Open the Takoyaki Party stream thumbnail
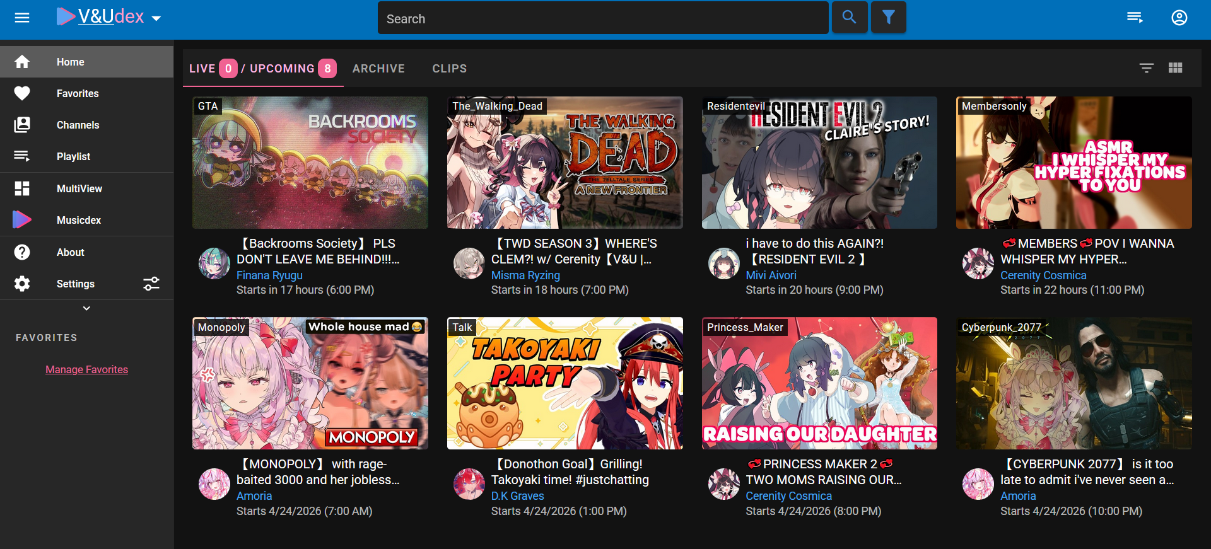 click(x=565, y=383)
